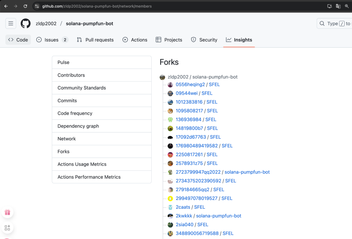Screen dimensions: 352x239
Task: Click the zoom magnifier icon in address bar
Action: coord(347,6)
